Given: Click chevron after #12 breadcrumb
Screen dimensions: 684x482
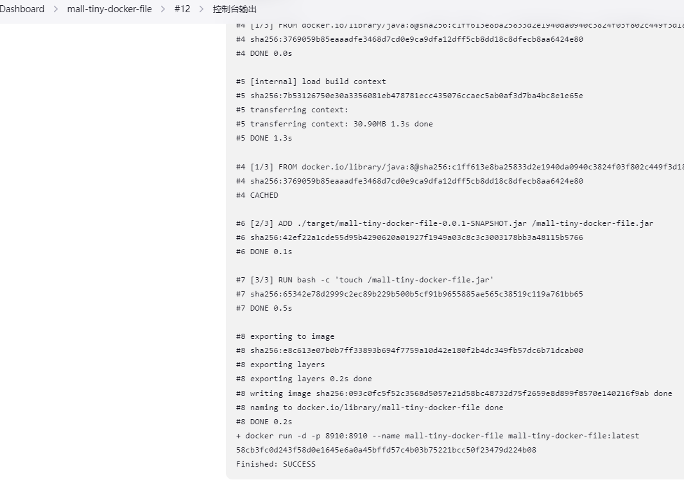Looking at the screenshot, I should pyautogui.click(x=201, y=9).
